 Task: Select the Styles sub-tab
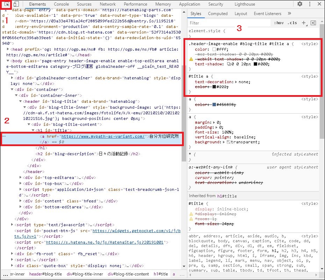196,14
